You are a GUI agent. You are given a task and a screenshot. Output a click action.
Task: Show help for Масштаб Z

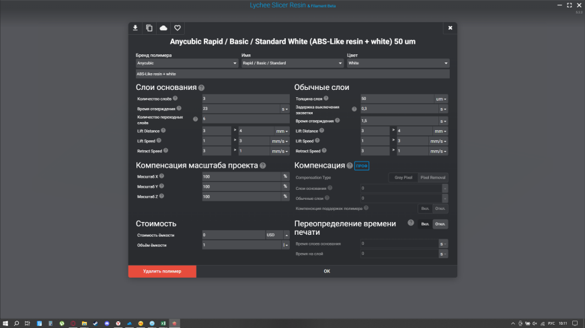pos(161,197)
